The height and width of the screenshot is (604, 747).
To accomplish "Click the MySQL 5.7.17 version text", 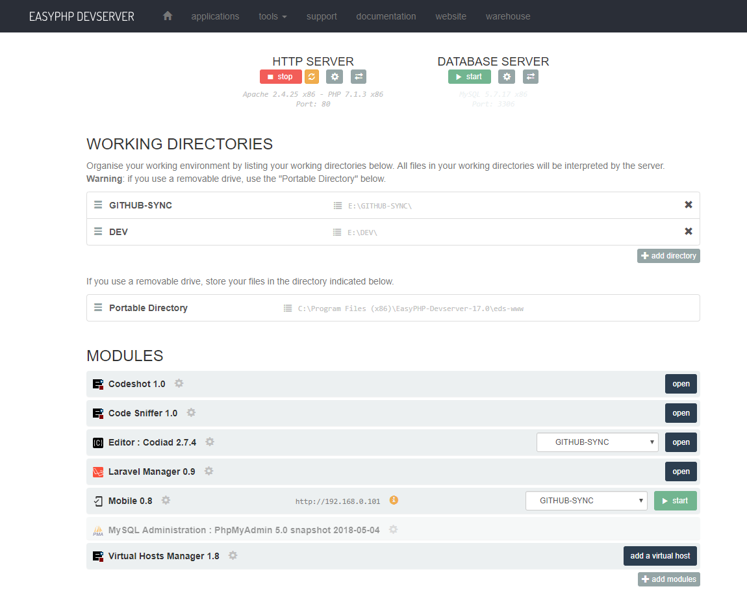I will [x=493, y=94].
